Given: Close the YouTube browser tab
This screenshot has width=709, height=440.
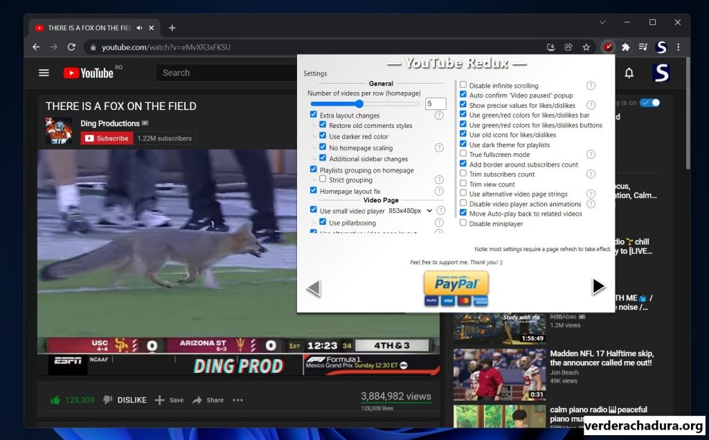Looking at the screenshot, I should (151, 28).
